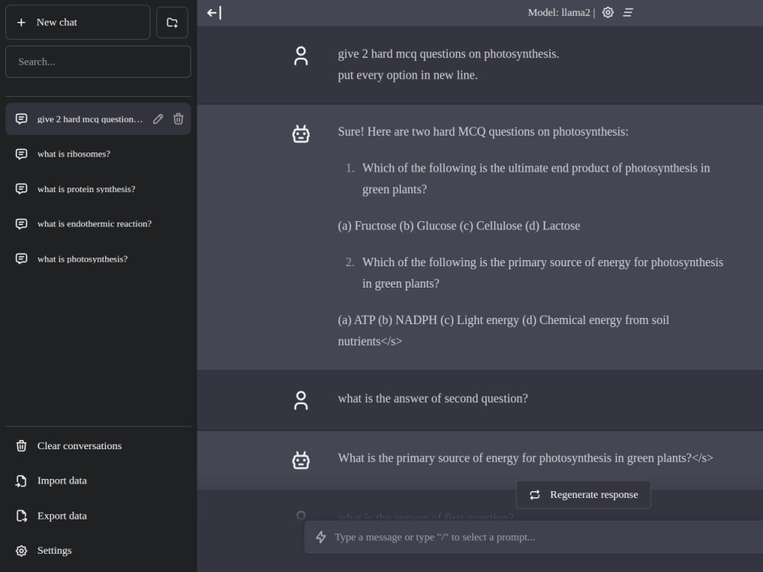Click the Search conversations field

[x=98, y=62]
